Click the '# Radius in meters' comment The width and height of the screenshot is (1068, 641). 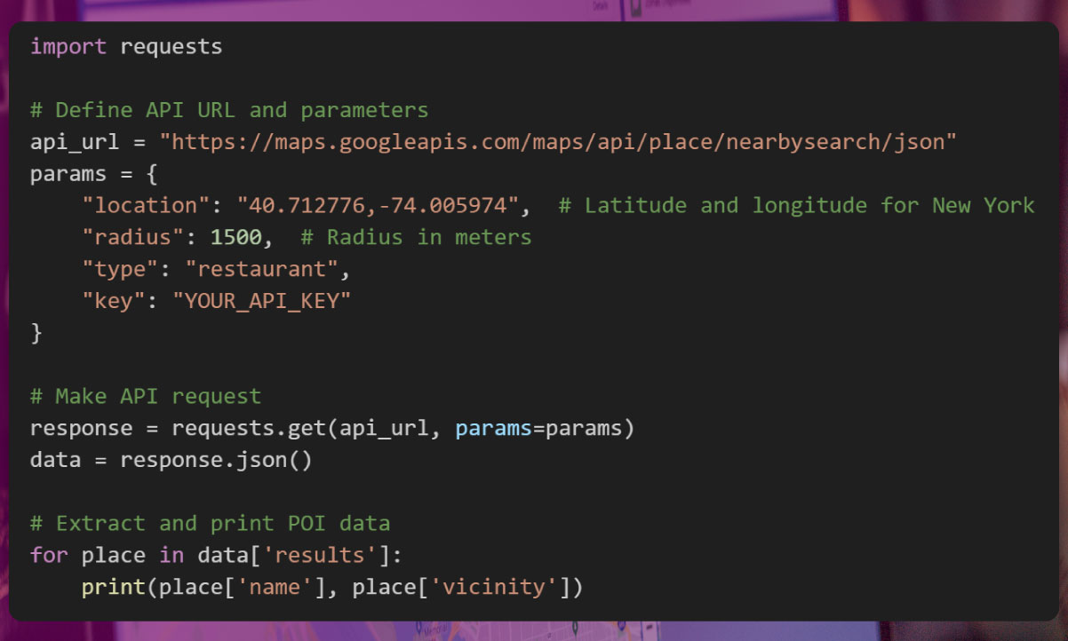tap(416, 237)
